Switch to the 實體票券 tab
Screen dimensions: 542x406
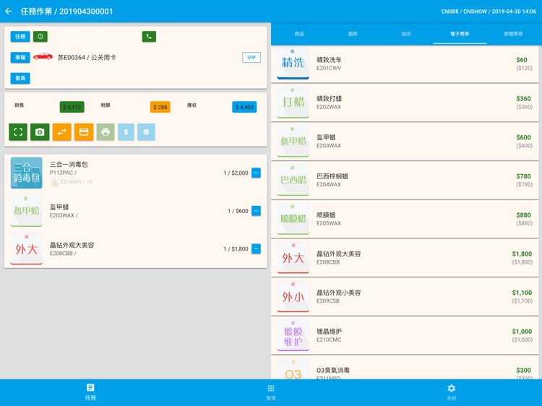(x=513, y=34)
